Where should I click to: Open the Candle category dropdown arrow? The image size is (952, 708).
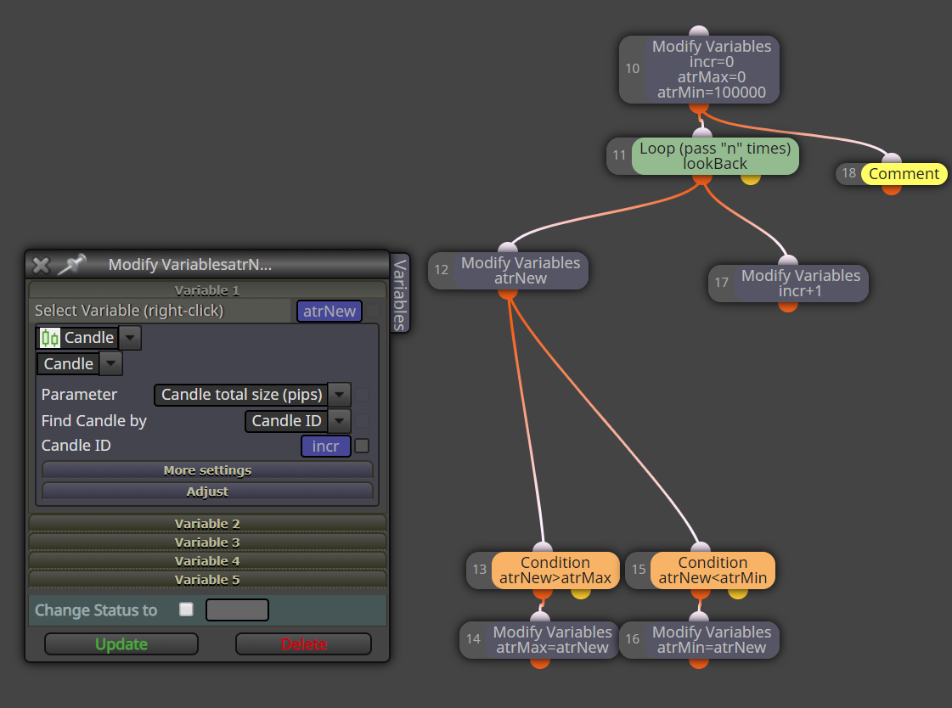tap(130, 338)
